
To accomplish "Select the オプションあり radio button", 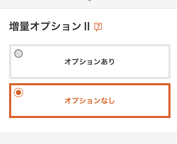I will (18, 54).
